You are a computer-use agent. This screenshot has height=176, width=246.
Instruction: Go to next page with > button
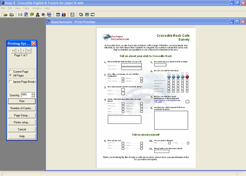pos(24,51)
